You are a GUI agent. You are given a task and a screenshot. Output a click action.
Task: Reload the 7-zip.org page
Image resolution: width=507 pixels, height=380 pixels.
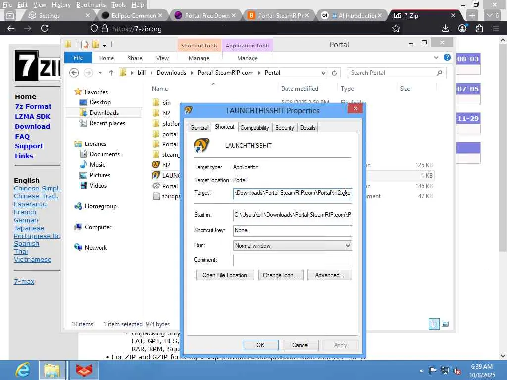coord(45,28)
